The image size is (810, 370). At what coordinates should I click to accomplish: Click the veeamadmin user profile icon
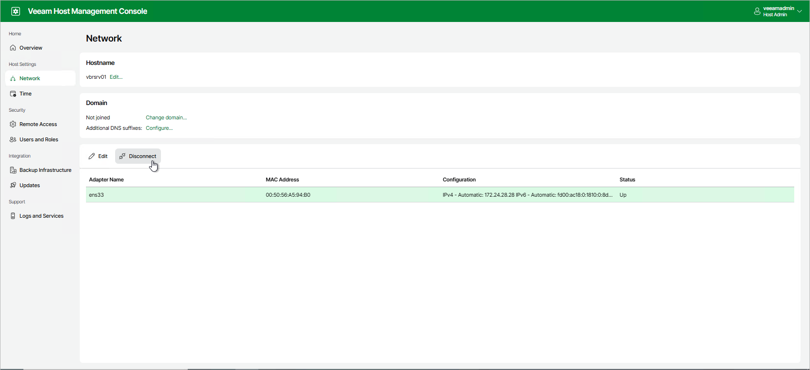click(757, 11)
